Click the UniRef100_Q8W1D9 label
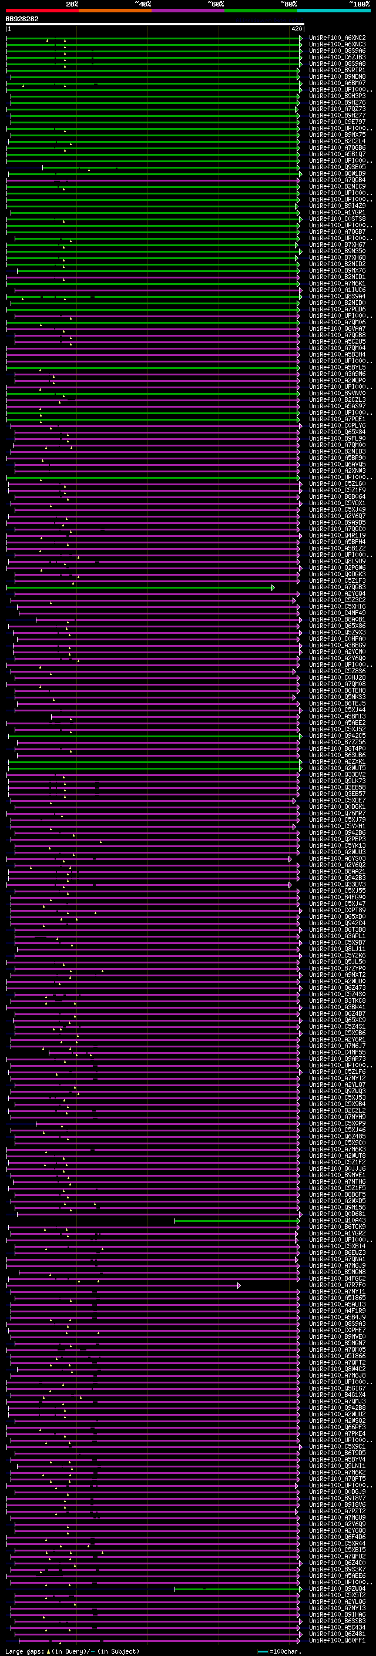The height and width of the screenshot is (1656, 376). pos(337,173)
